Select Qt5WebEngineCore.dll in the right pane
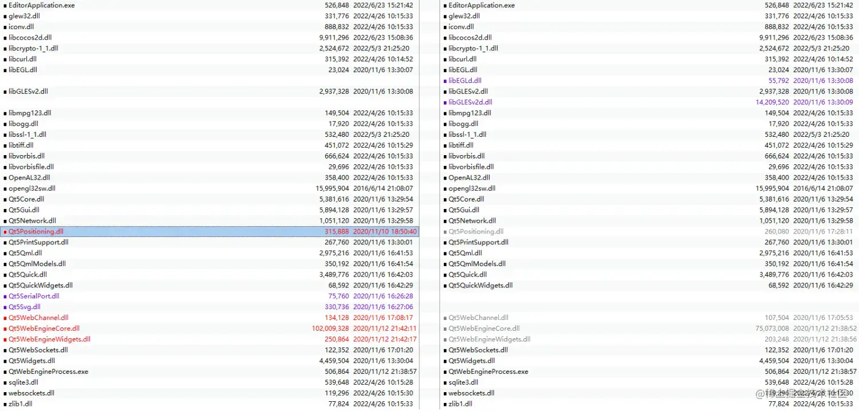Image resolution: width=859 pixels, height=411 pixels. (x=484, y=329)
